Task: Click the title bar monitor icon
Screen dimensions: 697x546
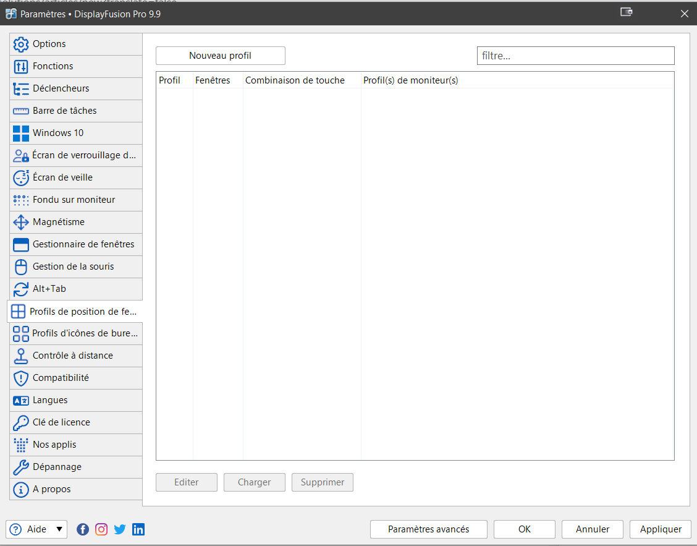Action: (x=627, y=12)
